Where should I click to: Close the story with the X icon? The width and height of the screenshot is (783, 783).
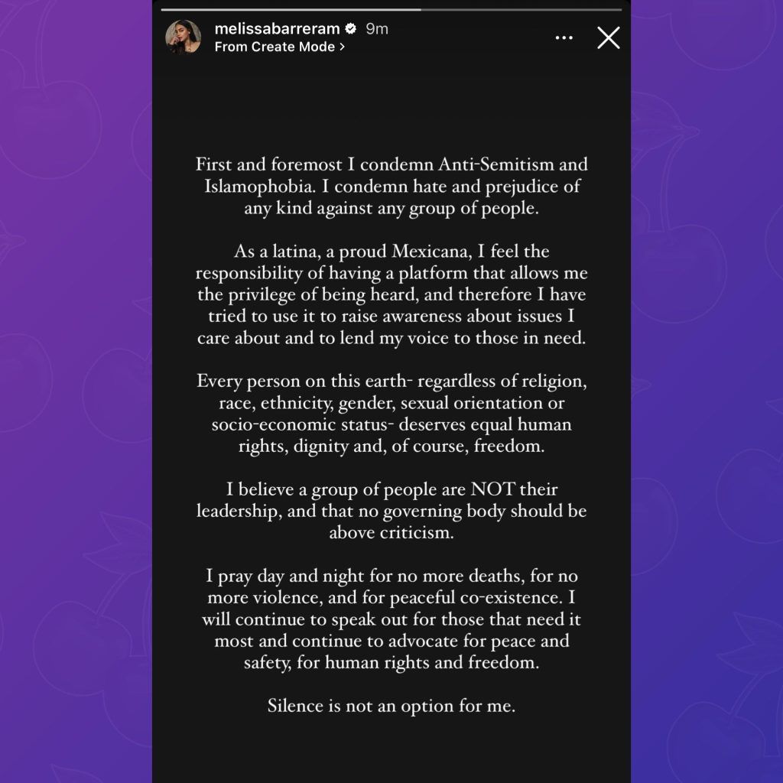(608, 38)
